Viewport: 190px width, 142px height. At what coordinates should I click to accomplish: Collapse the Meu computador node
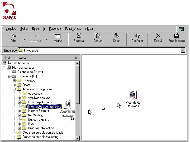[4, 68]
